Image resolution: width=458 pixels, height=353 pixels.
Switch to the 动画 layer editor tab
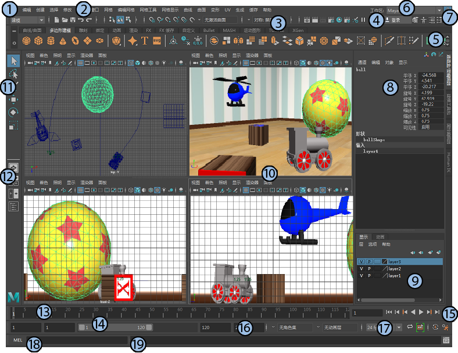pos(380,237)
